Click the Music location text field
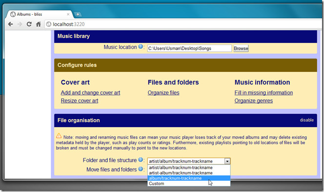Viewport: 324px width, 192px height. pyautogui.click(x=189, y=48)
